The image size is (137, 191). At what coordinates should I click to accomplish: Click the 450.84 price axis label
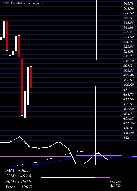pos(129,128)
